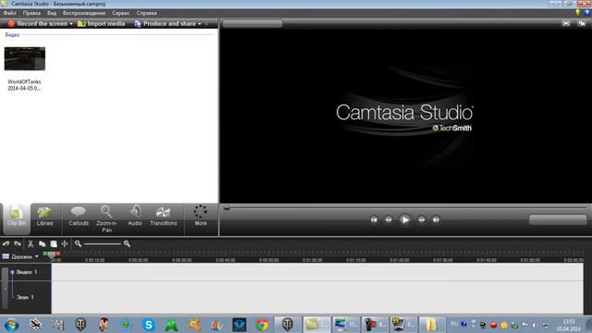The height and width of the screenshot is (333, 592).
Task: Jump to previous clip in preview
Action: point(374,220)
